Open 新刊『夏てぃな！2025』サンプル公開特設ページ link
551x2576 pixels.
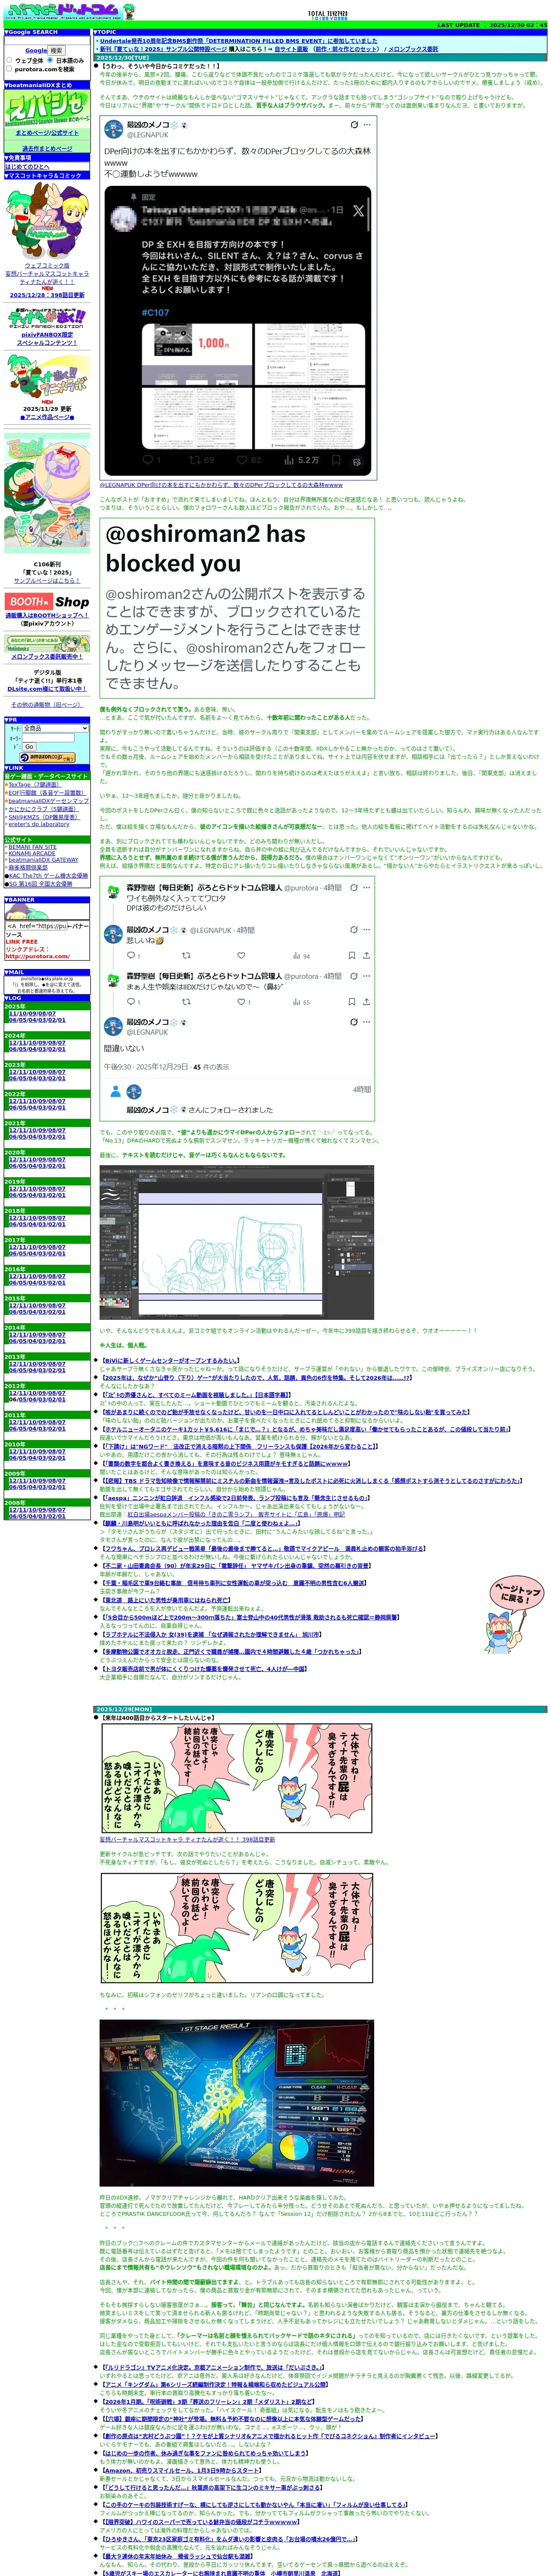point(163,49)
